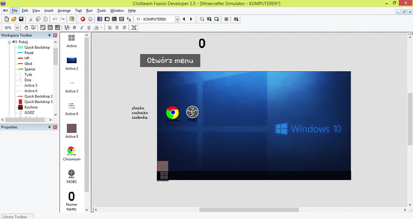413x219 pixels.
Task: Run the frame icon
Action: pos(217,19)
